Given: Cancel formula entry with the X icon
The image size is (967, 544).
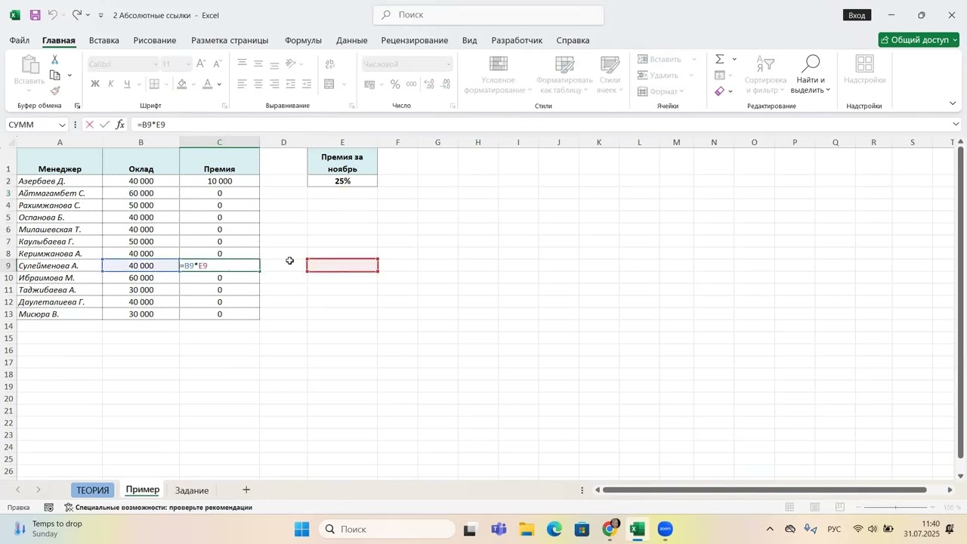Looking at the screenshot, I should coord(90,125).
